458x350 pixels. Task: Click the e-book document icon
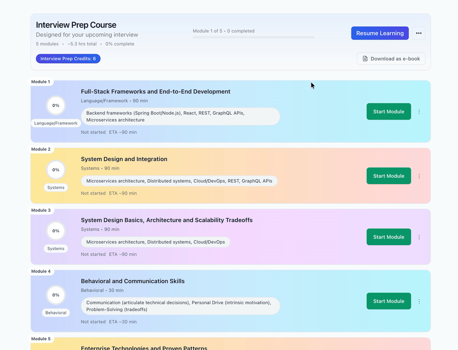[x=364, y=58]
